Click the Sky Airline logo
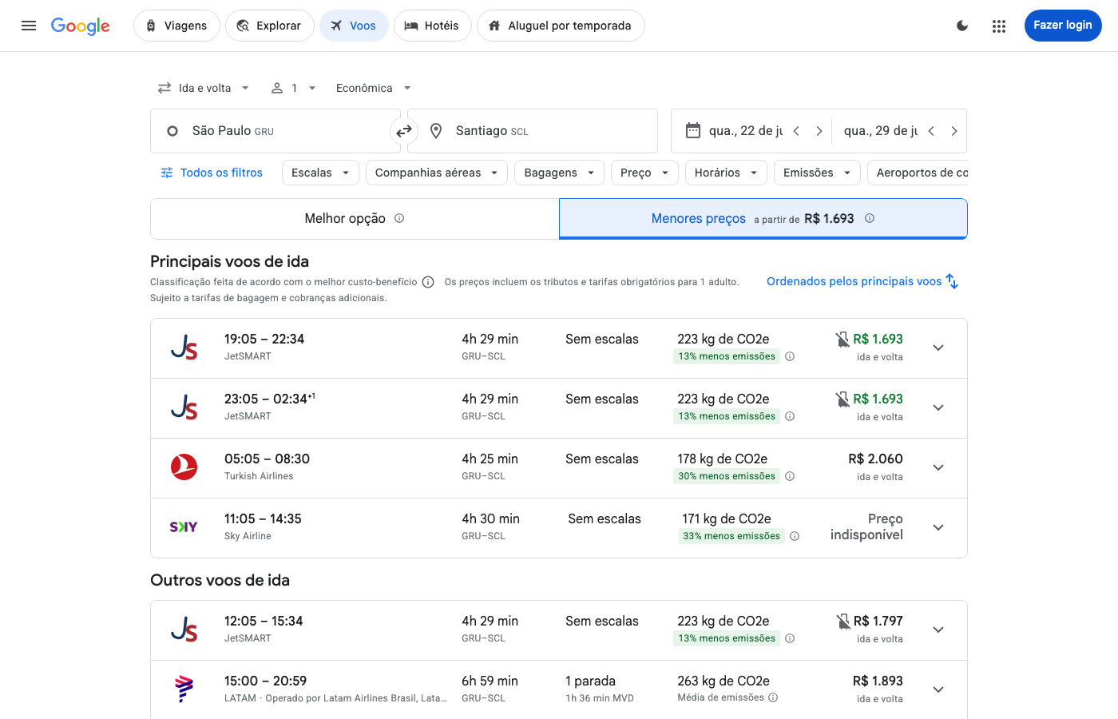Viewport: 1118px width, 719px height. click(184, 527)
